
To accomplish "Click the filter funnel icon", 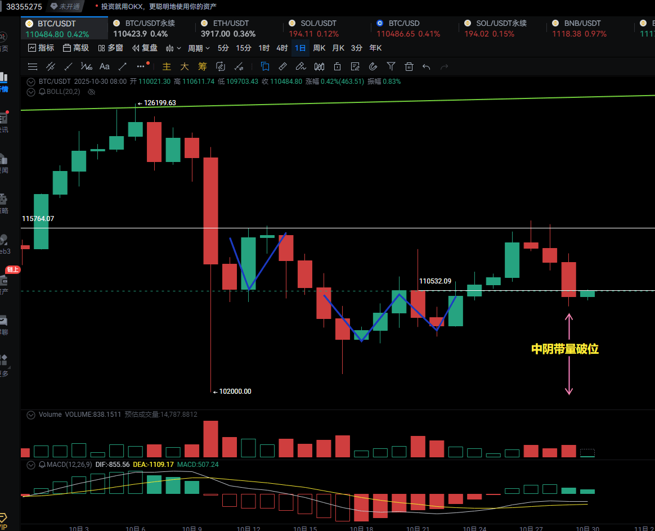I will coord(391,66).
